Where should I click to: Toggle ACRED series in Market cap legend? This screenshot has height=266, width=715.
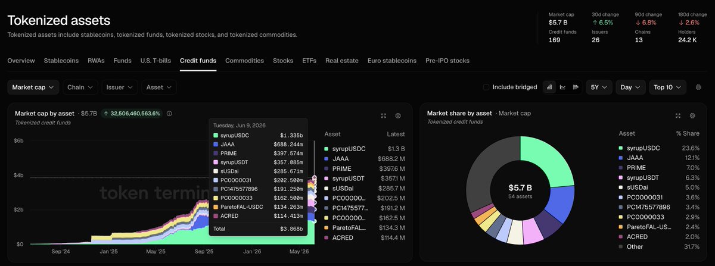pos(365,237)
